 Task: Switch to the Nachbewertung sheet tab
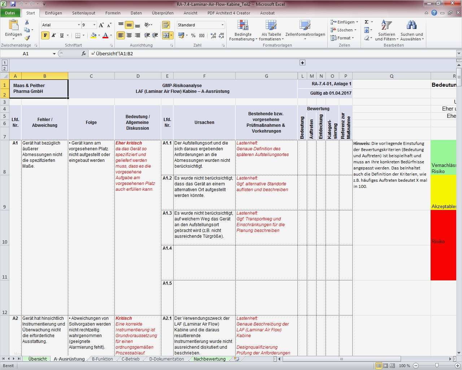point(209,359)
